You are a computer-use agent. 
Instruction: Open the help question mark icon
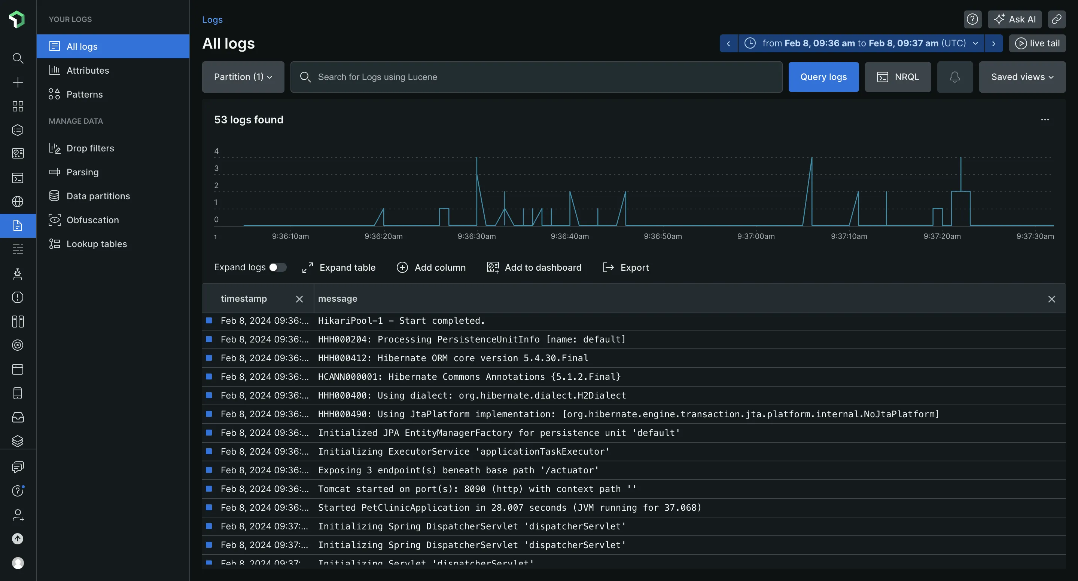click(x=972, y=19)
